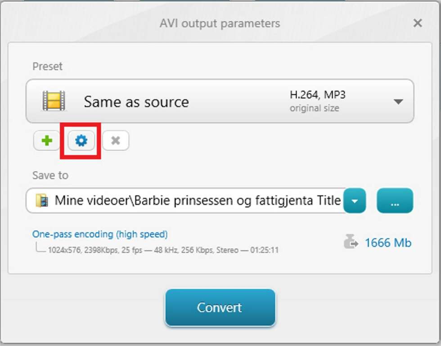Click the folder icon in the Save to field
This screenshot has height=346, width=441.
tap(41, 201)
